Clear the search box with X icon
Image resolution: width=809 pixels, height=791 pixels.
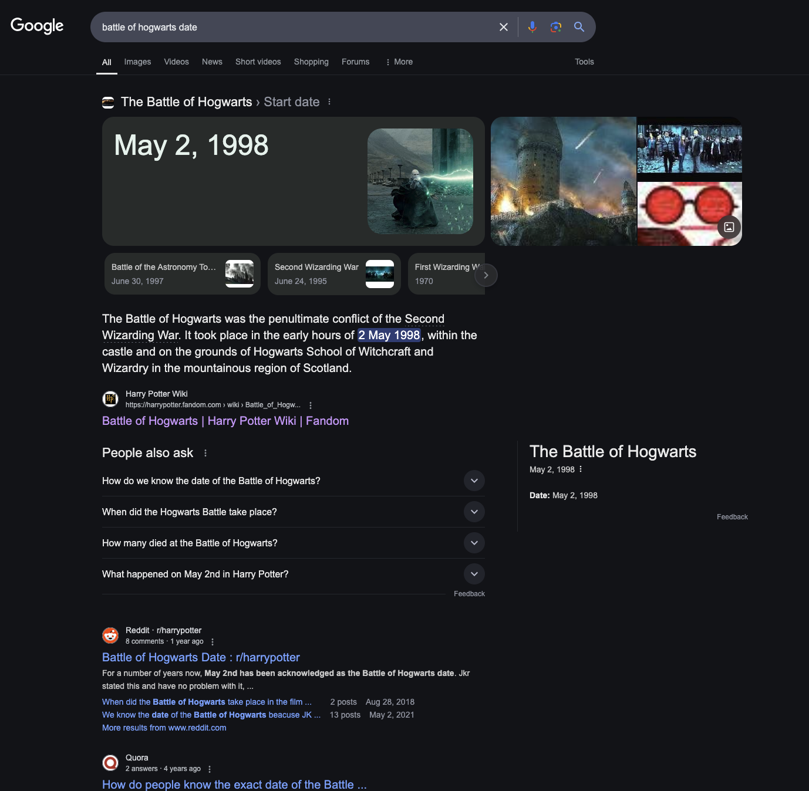click(504, 27)
